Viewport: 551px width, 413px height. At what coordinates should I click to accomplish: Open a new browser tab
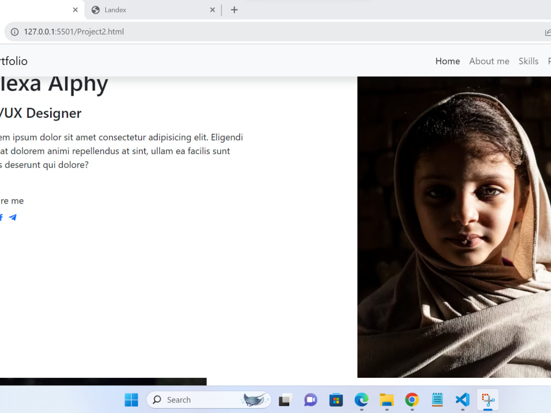pos(234,10)
